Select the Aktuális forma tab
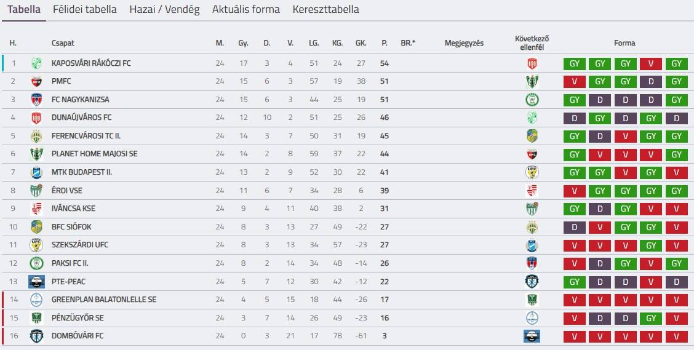This screenshot has width=694, height=350. pos(245,10)
